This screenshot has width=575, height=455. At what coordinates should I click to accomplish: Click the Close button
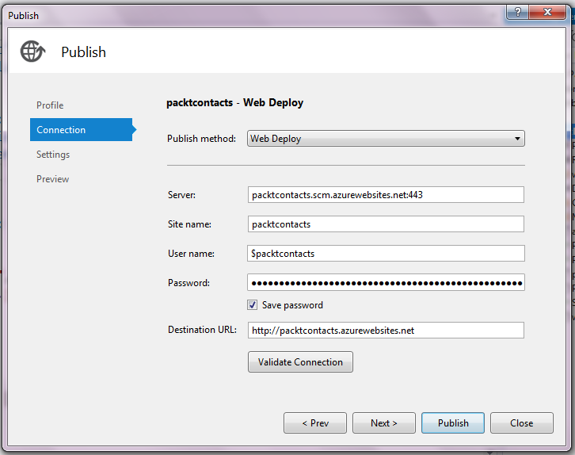coord(521,422)
